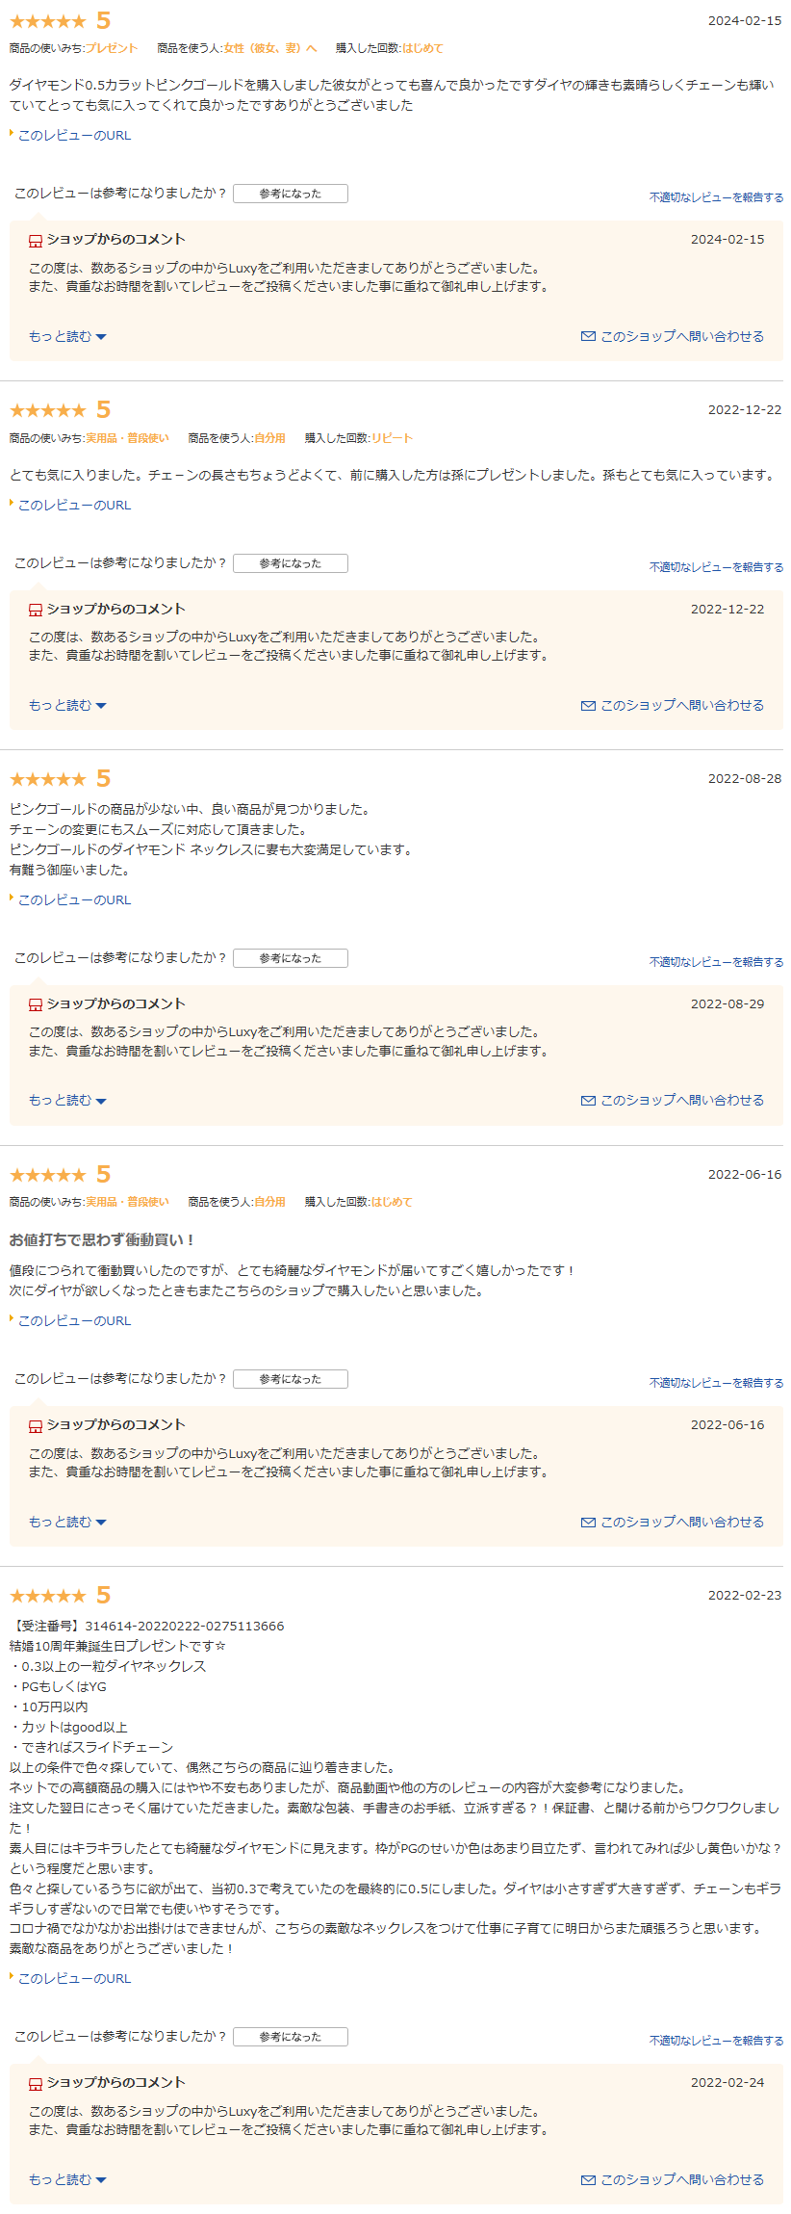Viewport: 791px width, 2214px height.
Task: Mark the 2022-02-23 review as 参考になった
Action: 291,2037
